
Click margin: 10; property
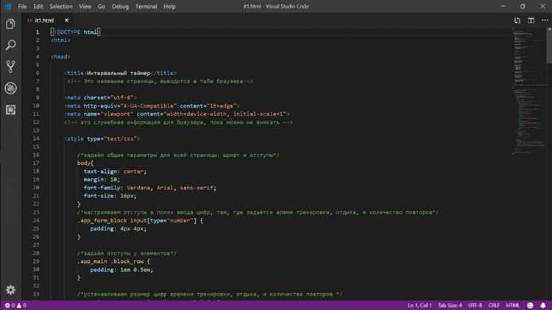click(102, 180)
